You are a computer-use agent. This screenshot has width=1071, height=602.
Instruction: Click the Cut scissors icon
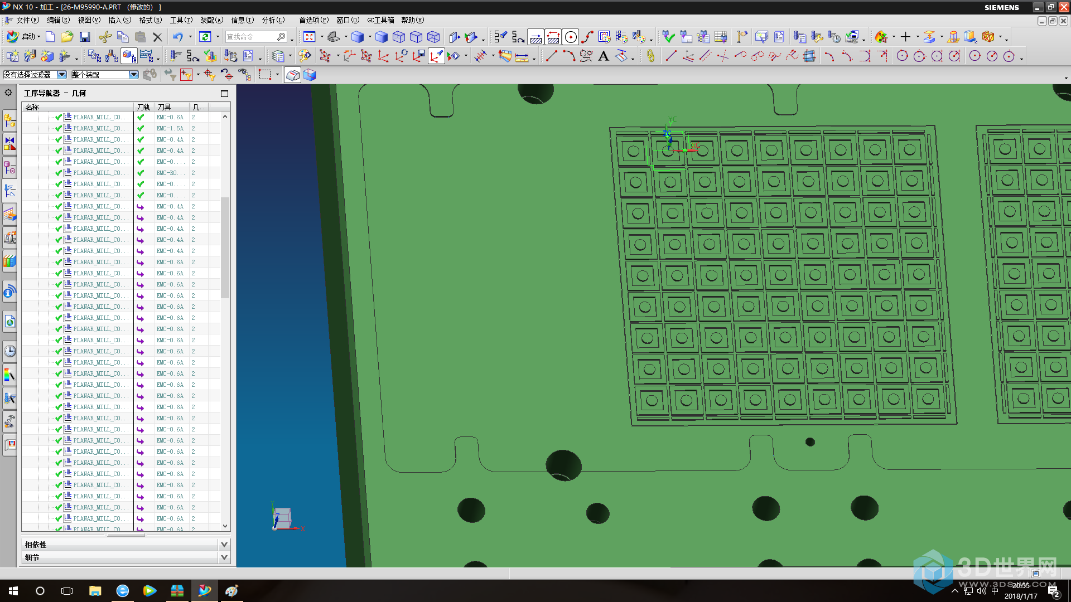[105, 37]
